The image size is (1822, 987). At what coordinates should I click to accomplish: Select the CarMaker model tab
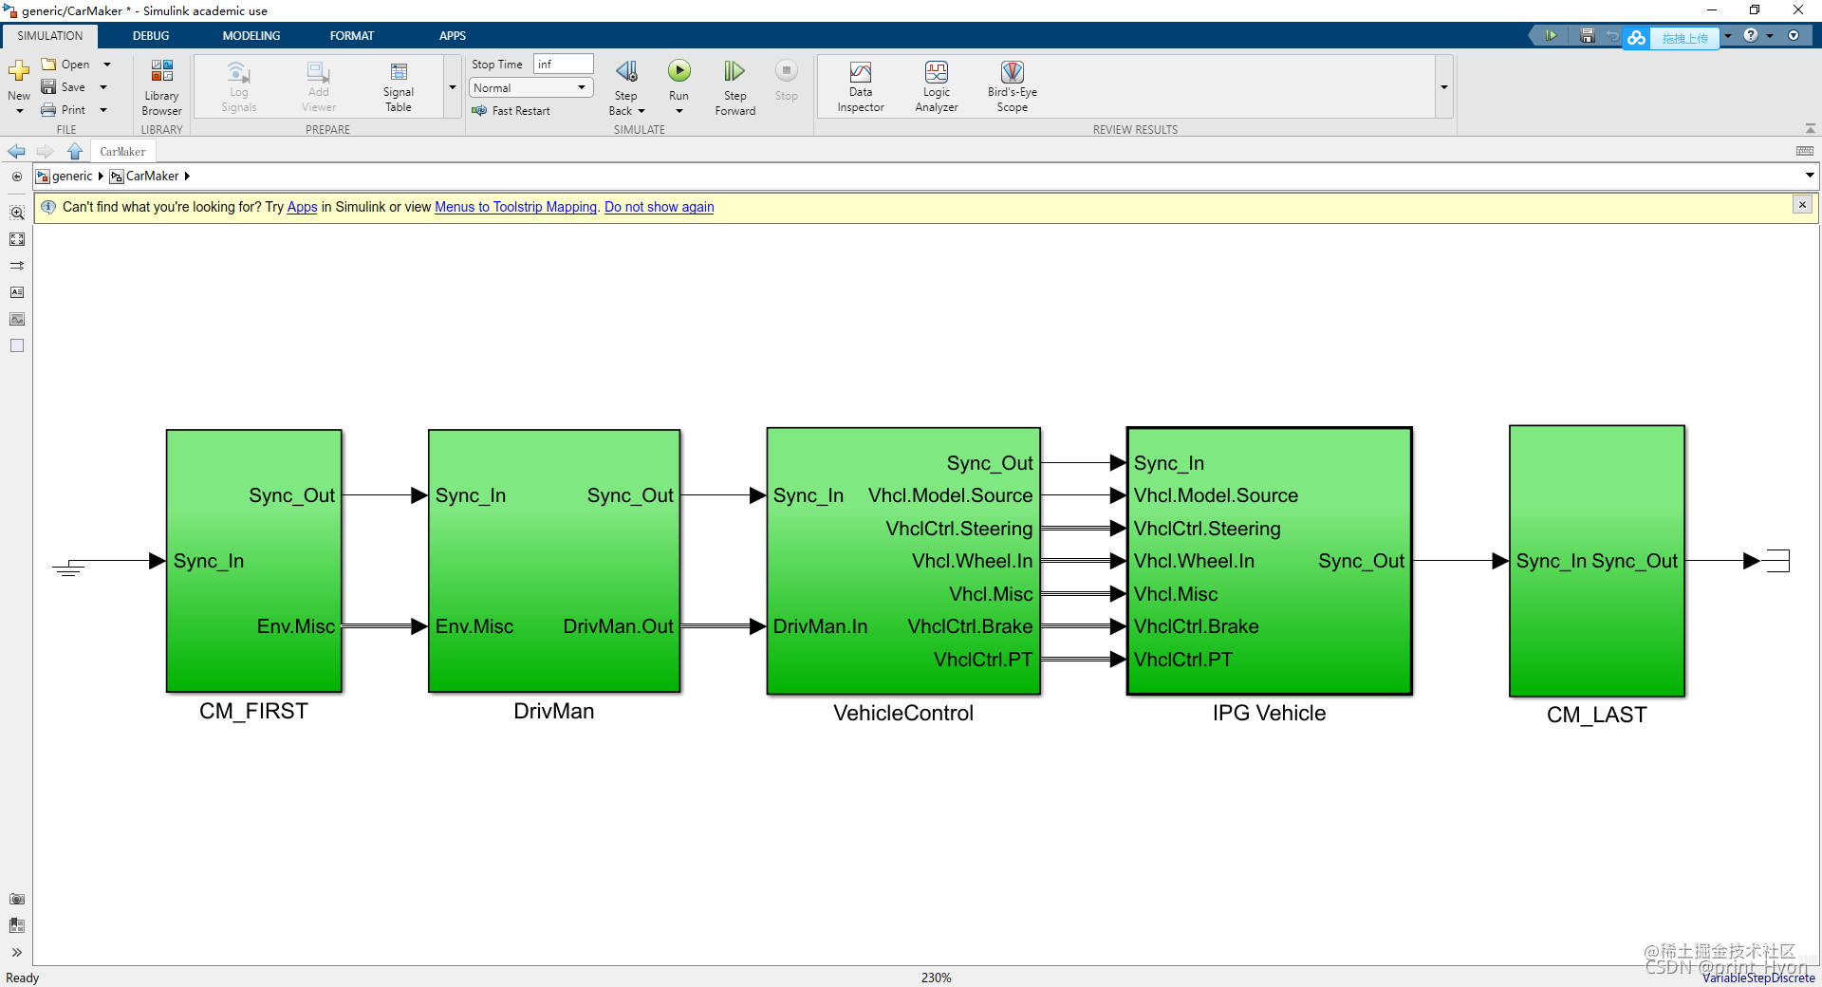tap(123, 152)
